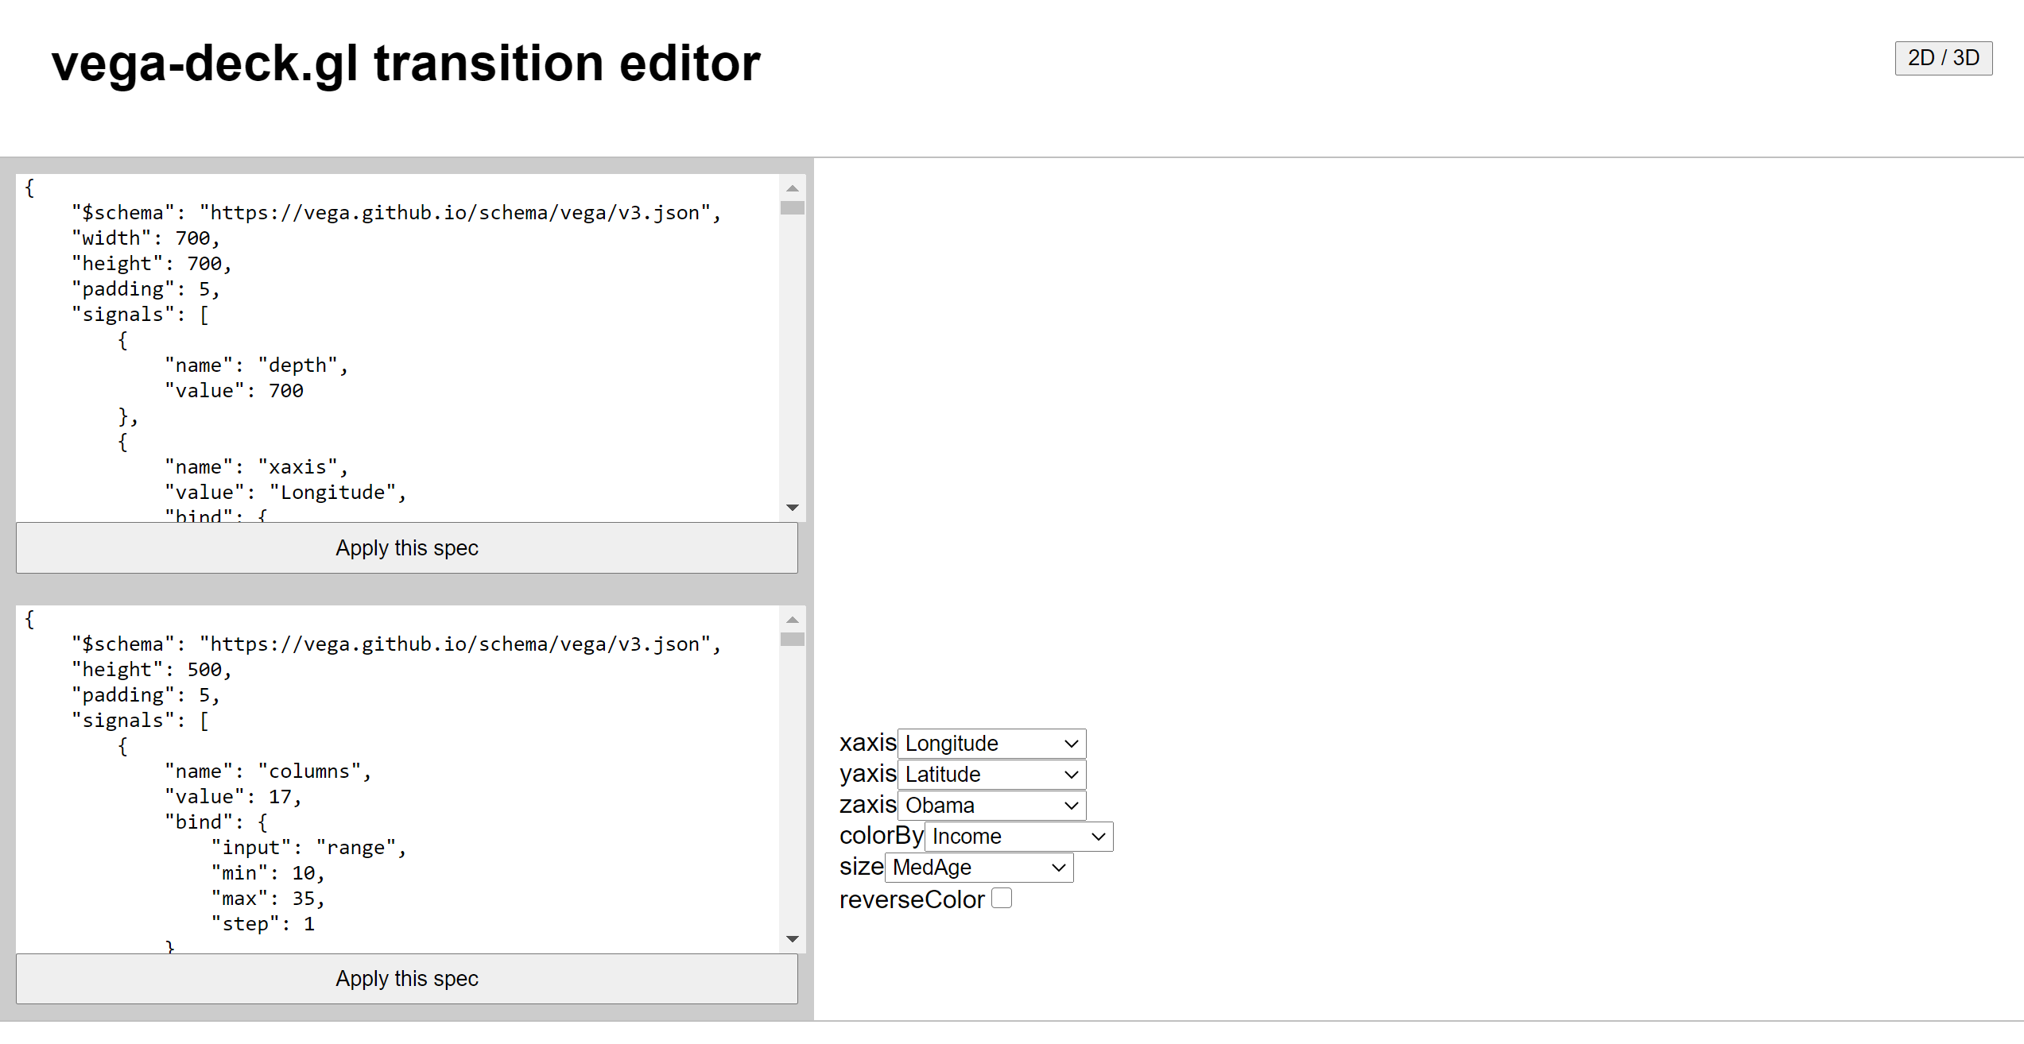Open the size dropdown
The image size is (2024, 1044).
979,867
